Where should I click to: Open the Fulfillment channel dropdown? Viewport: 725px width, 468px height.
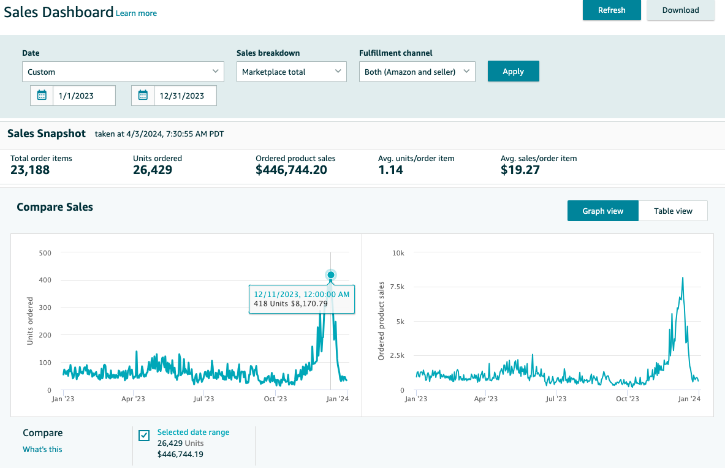coord(417,72)
